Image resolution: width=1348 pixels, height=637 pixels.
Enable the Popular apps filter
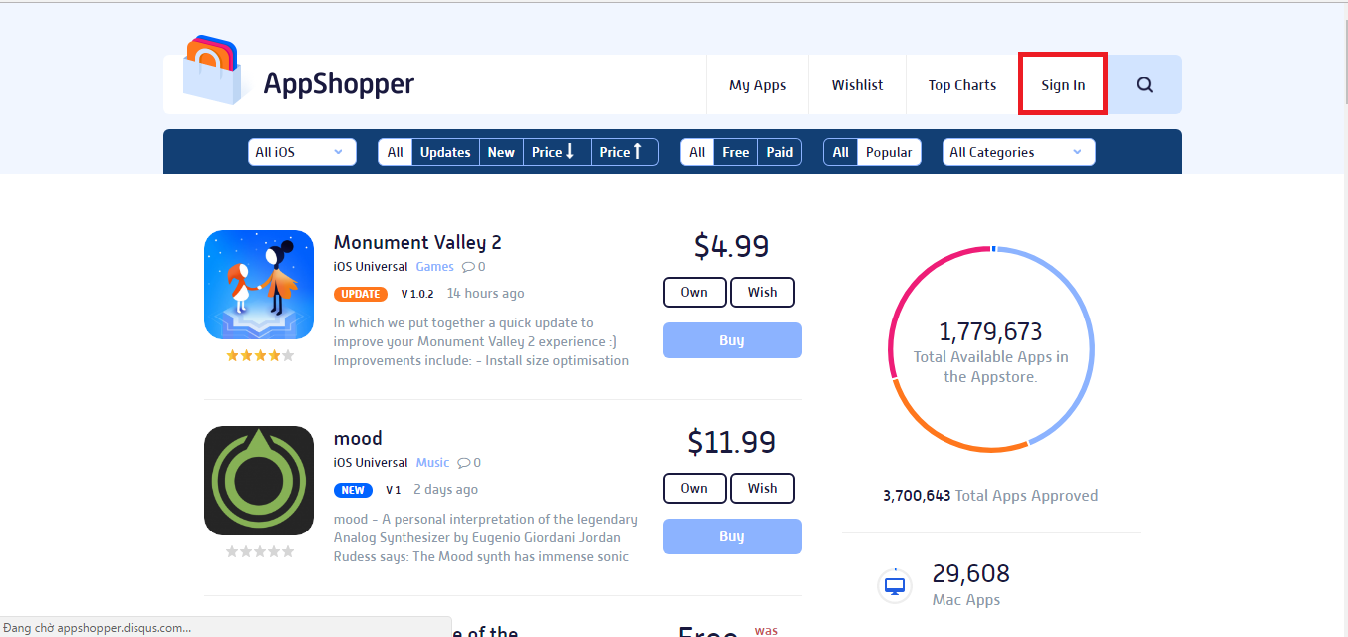click(x=888, y=151)
